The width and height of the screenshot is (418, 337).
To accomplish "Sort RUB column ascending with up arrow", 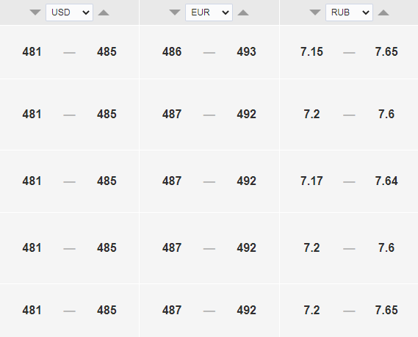I will click(x=383, y=12).
